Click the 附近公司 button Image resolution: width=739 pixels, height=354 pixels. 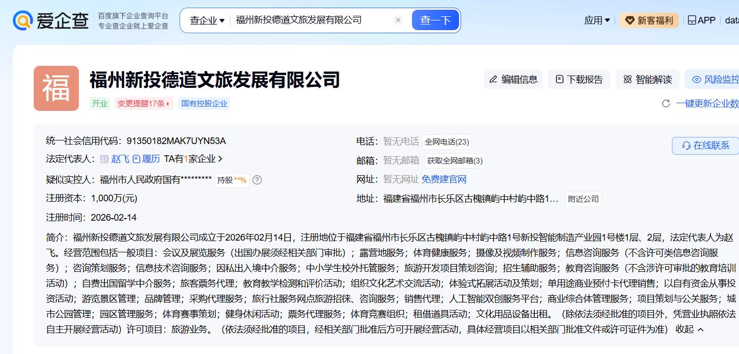click(583, 199)
